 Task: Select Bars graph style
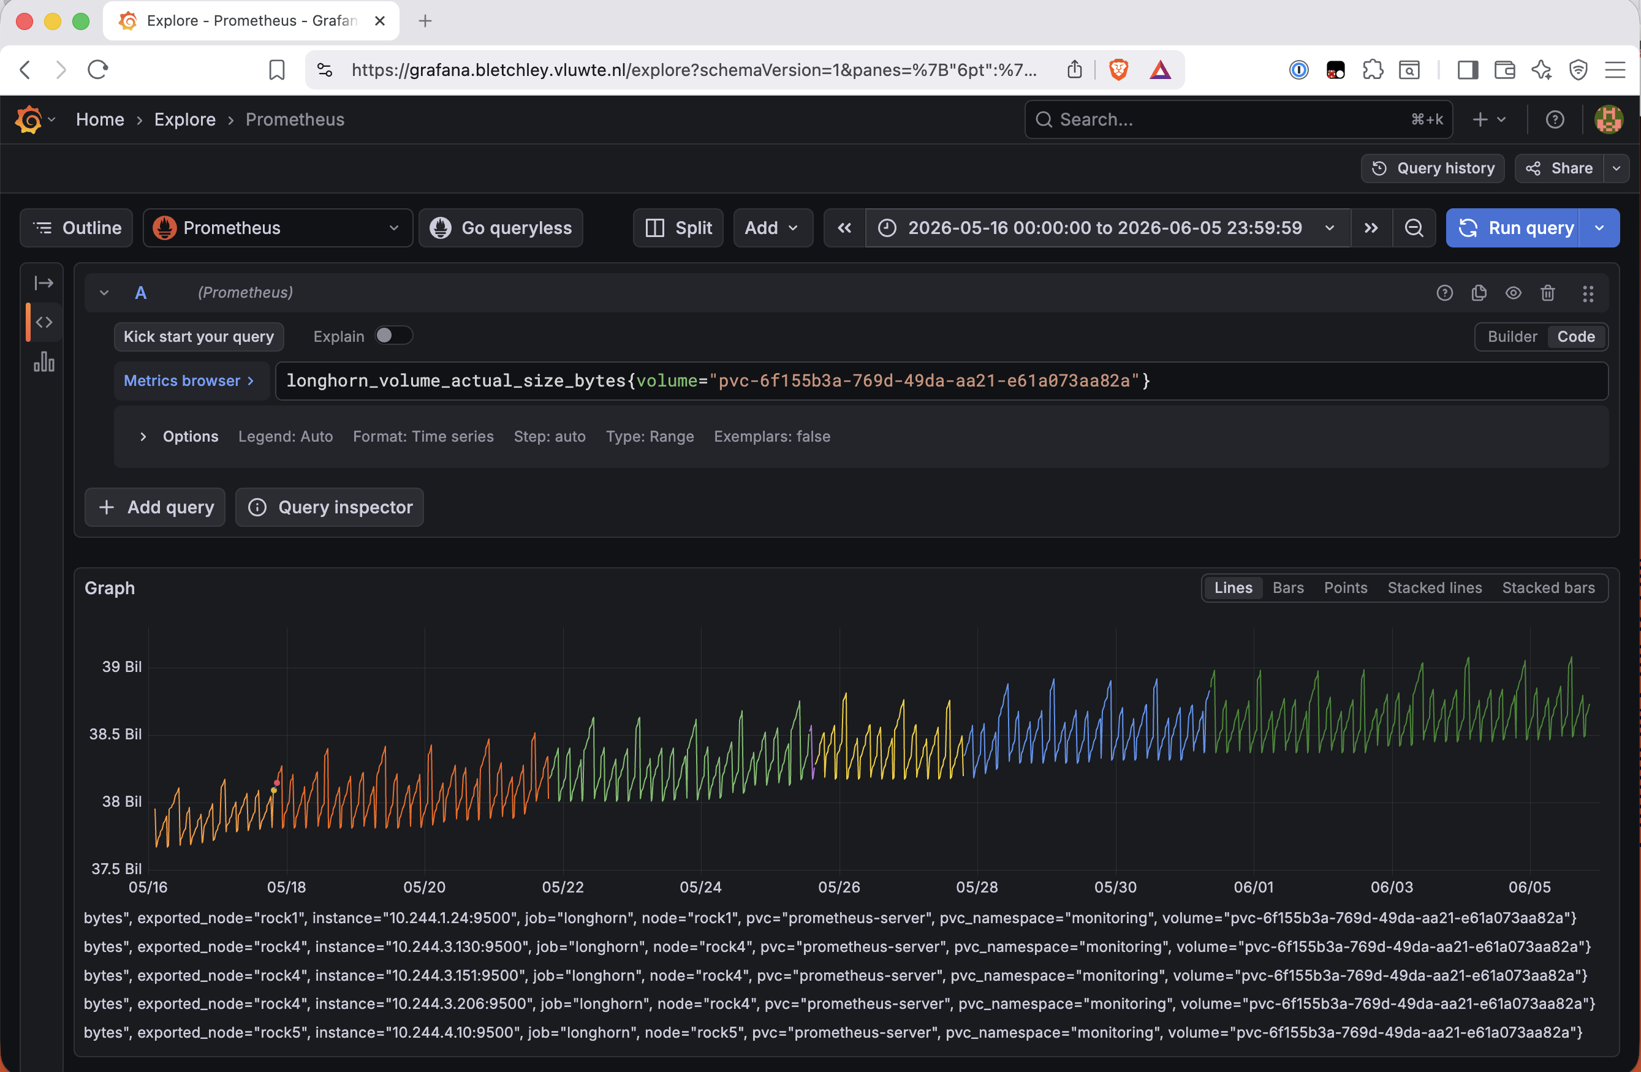1288,588
